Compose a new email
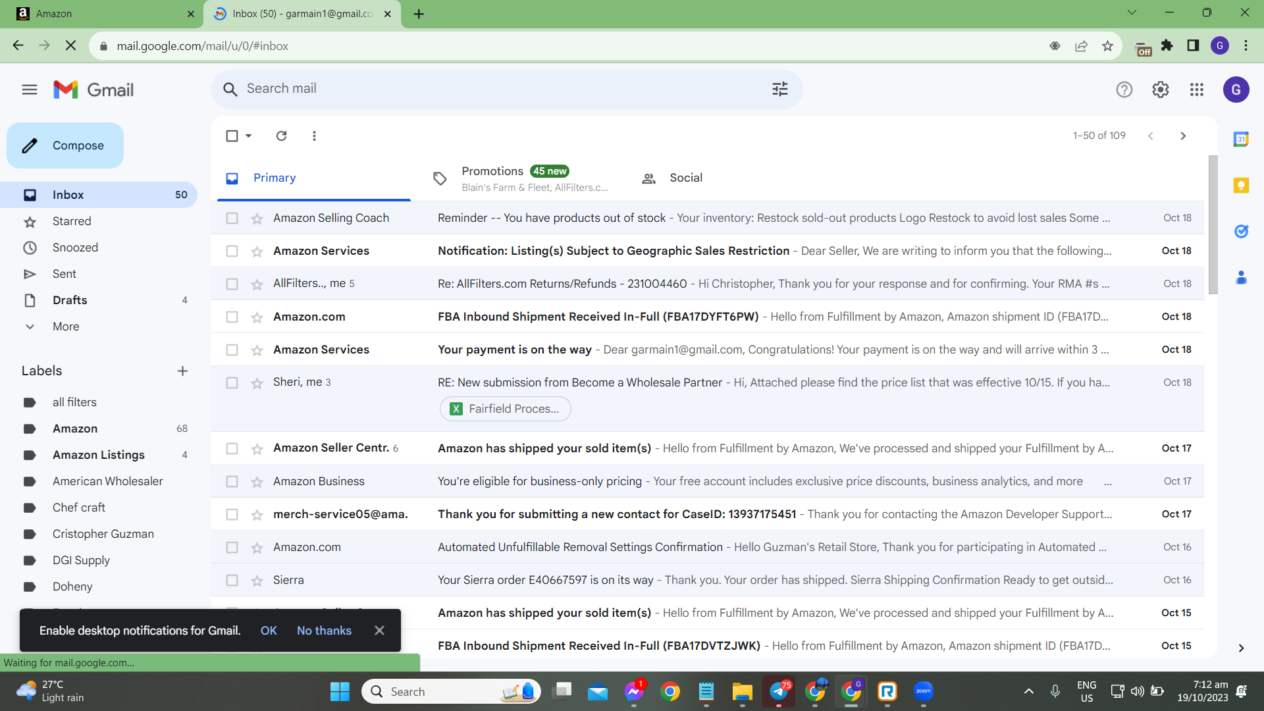This screenshot has width=1264, height=711. coord(65,145)
